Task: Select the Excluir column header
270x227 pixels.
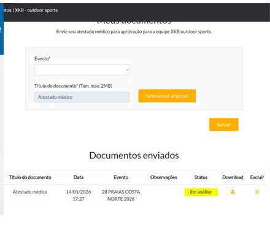Action: [x=257, y=177]
